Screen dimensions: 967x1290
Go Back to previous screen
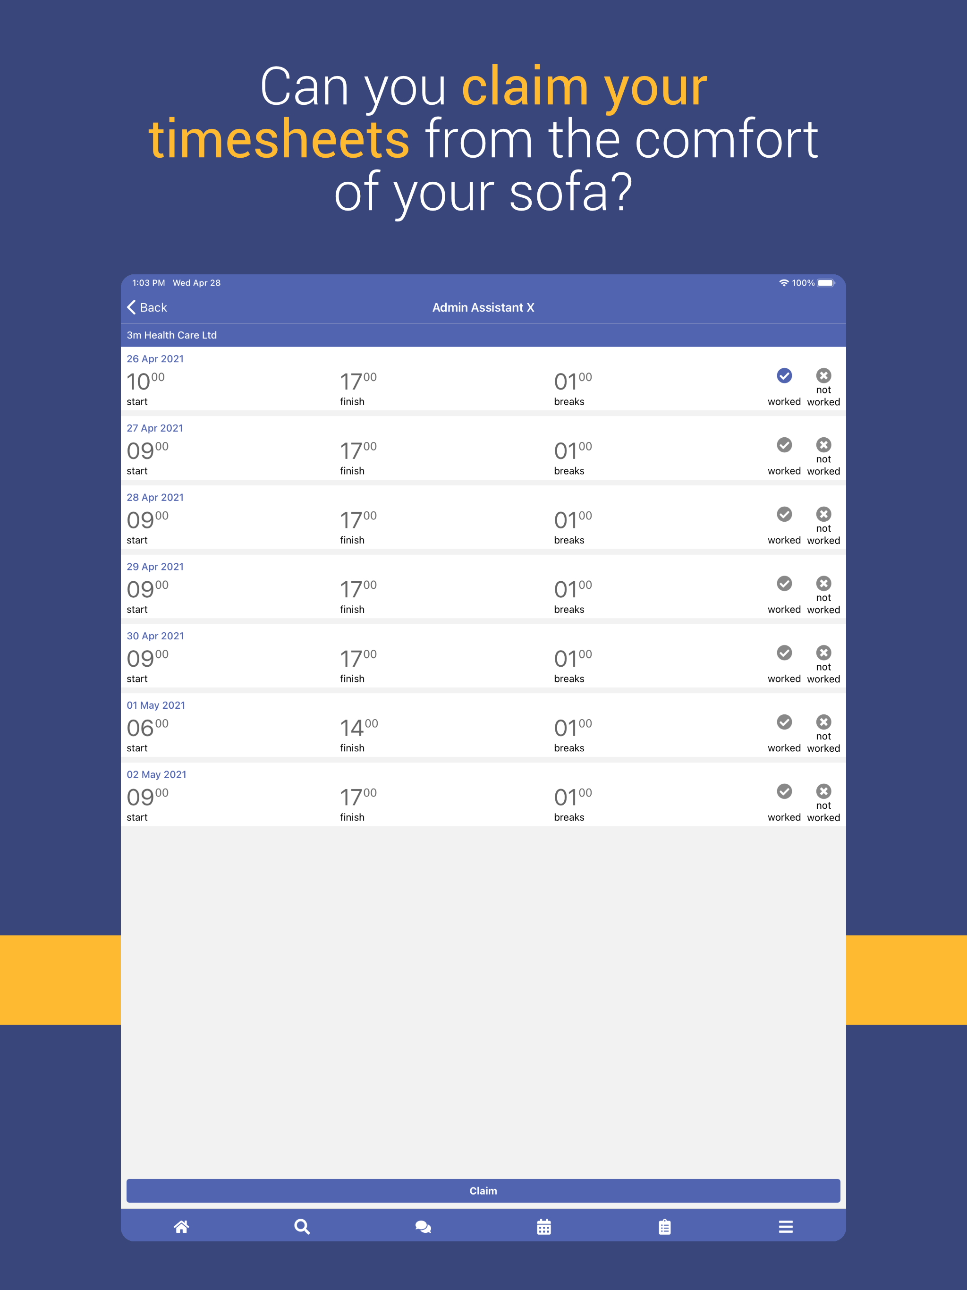(x=148, y=307)
